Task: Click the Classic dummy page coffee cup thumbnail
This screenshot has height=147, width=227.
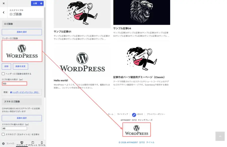Action: [142, 58]
